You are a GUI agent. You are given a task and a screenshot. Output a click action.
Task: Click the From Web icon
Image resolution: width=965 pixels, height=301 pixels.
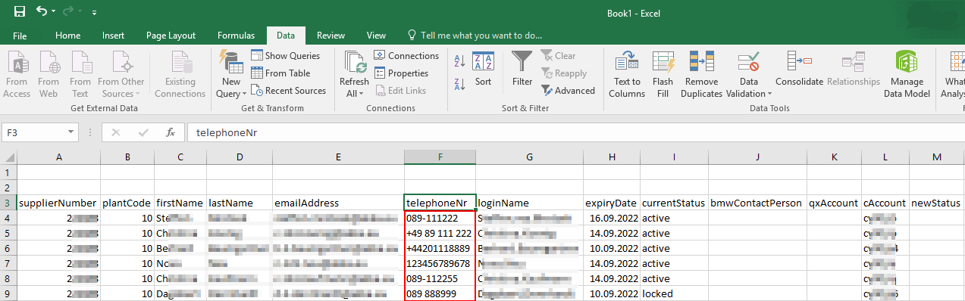click(x=49, y=75)
